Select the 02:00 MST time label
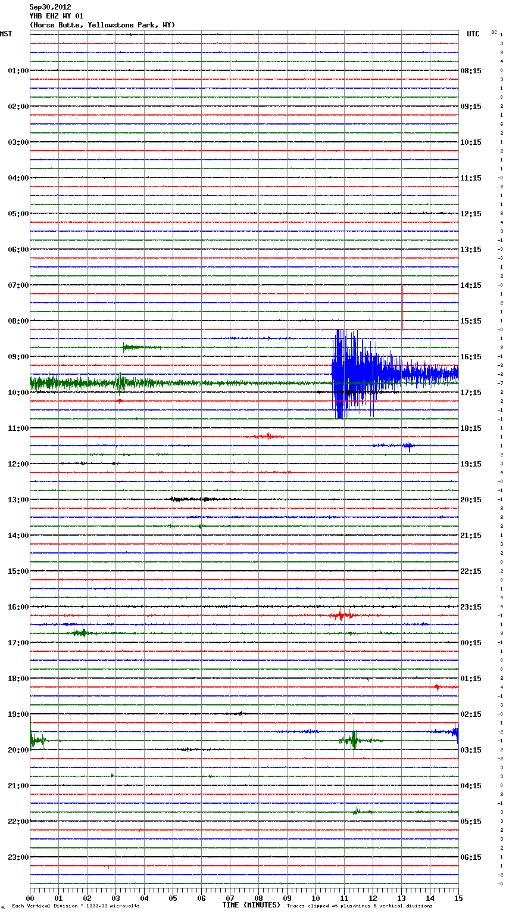The image size is (506, 914). (18, 107)
